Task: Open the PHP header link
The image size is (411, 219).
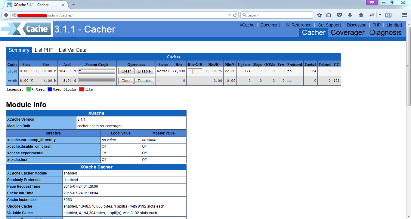Action: tap(376, 25)
